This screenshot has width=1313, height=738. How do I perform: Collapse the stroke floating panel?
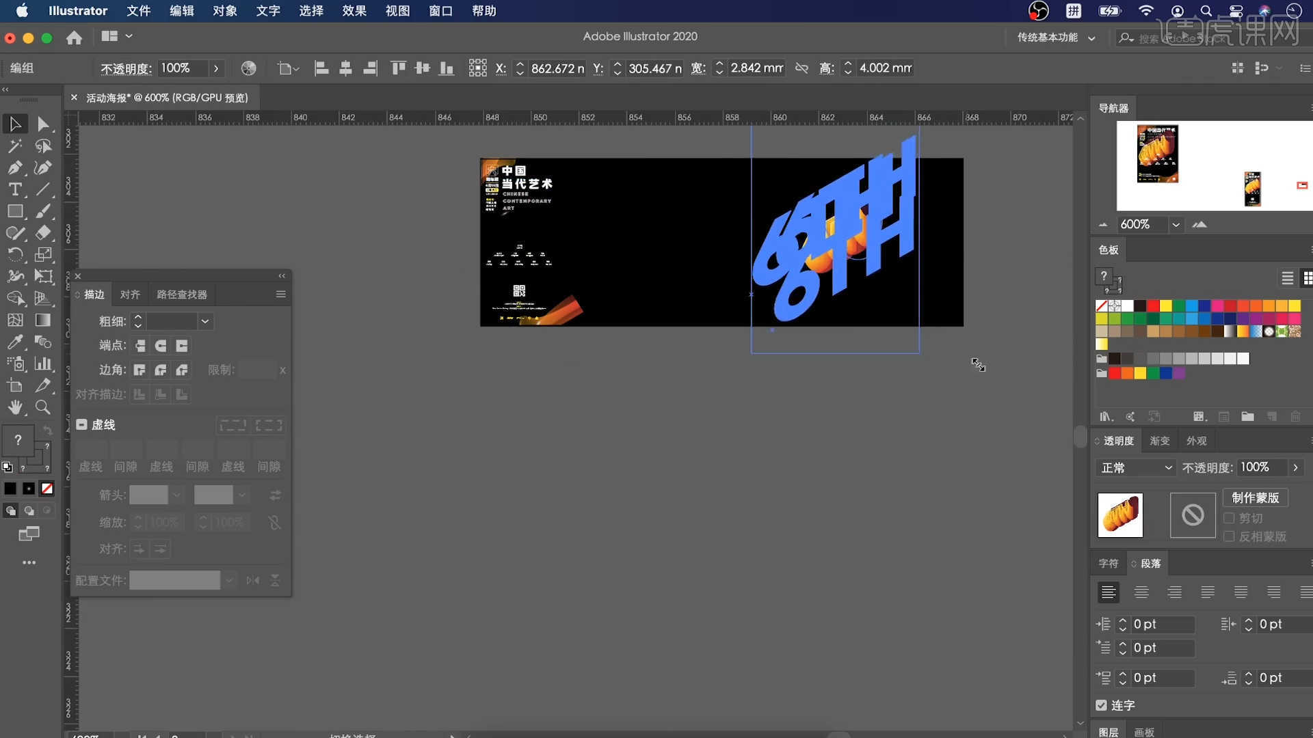tap(282, 275)
